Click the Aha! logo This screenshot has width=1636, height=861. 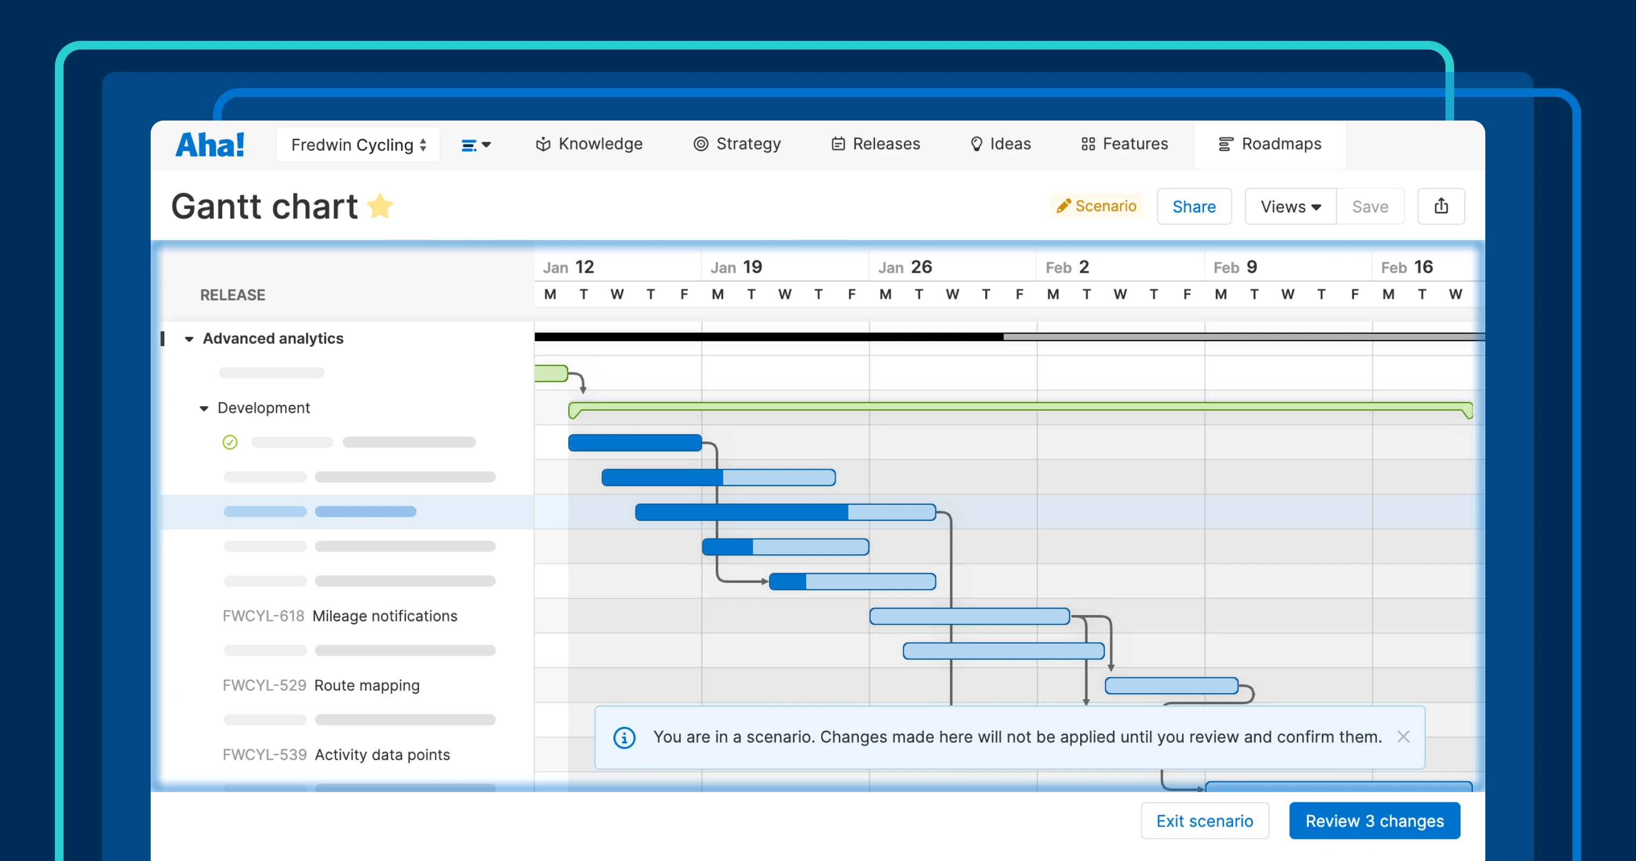click(x=209, y=144)
